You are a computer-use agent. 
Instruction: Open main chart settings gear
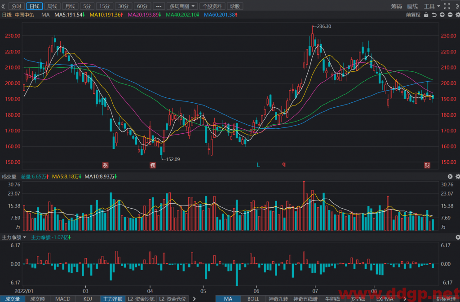[457, 15]
